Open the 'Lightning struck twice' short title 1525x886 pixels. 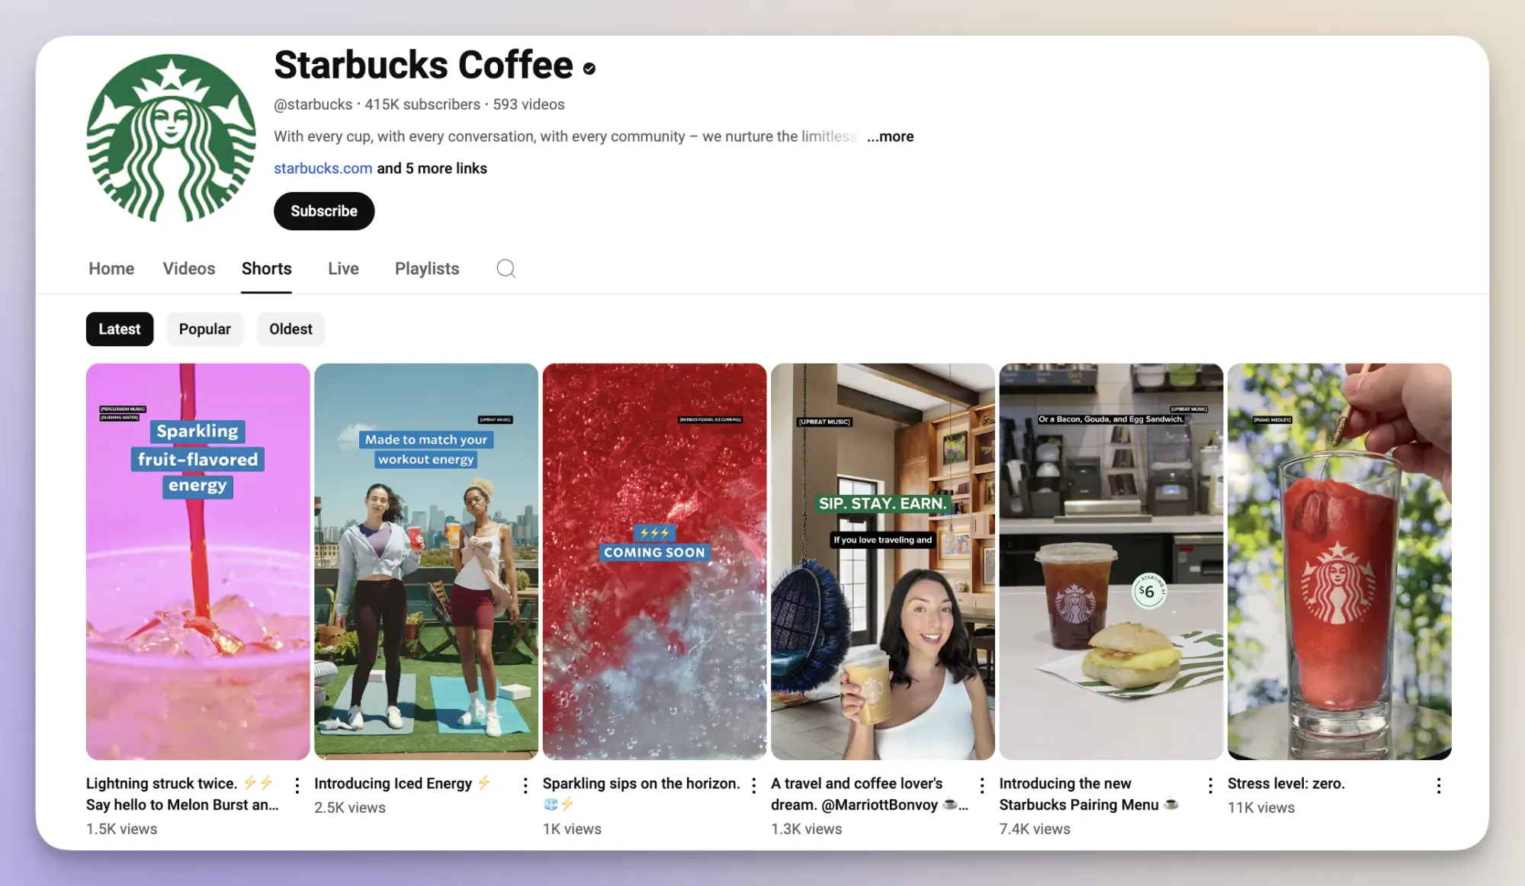coord(183,794)
